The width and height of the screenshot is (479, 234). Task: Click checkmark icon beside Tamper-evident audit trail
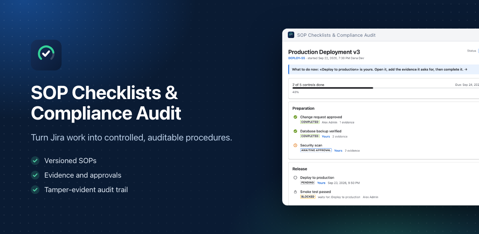35,190
